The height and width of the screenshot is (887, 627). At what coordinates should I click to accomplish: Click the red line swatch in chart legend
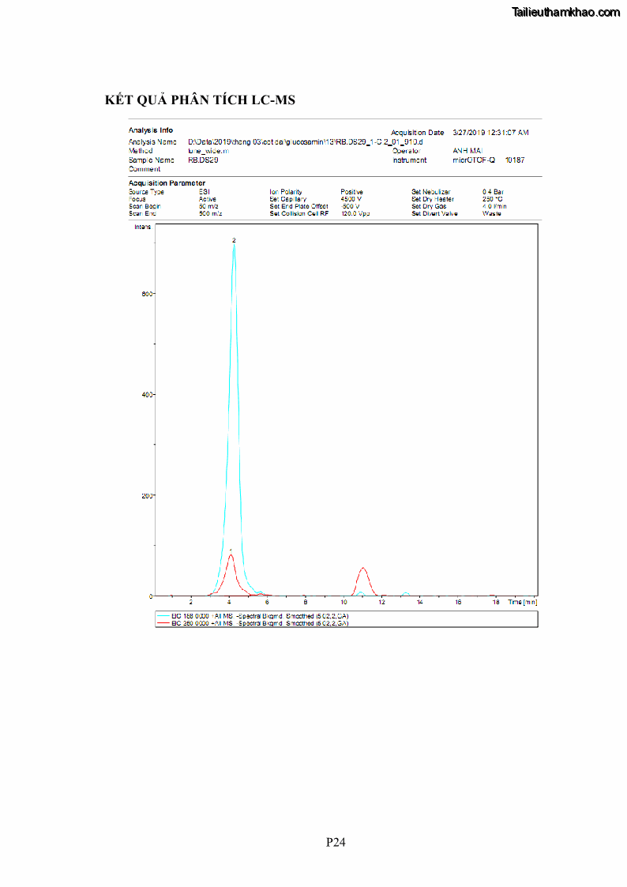163,622
